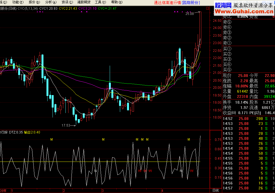Click the 0.75 scale label on the indicator axis
The image size is (275, 193).
pyautogui.click(x=218, y=140)
